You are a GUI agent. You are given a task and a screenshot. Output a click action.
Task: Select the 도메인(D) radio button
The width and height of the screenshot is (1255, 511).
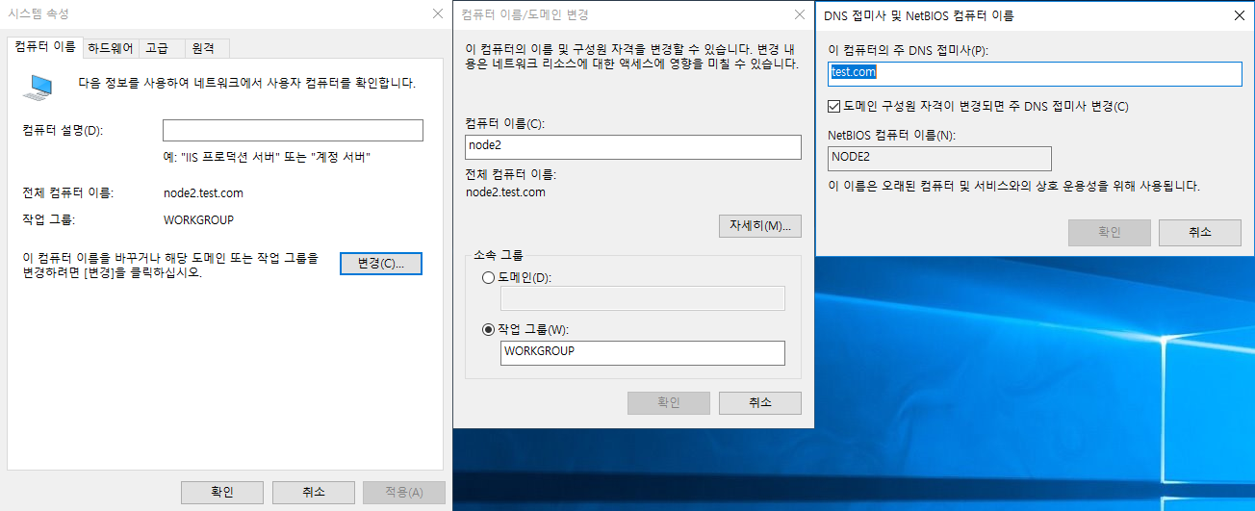(x=489, y=278)
